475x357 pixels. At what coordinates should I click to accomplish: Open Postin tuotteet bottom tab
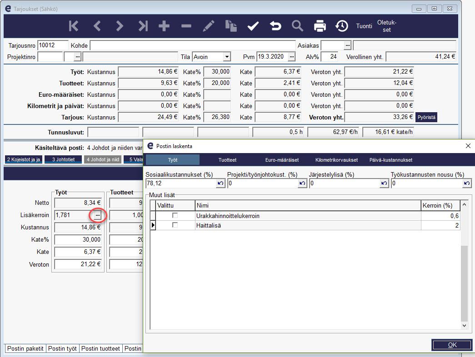pyautogui.click(x=100, y=348)
